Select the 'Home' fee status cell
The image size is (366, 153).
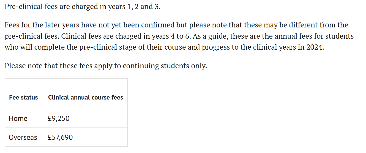(18, 118)
